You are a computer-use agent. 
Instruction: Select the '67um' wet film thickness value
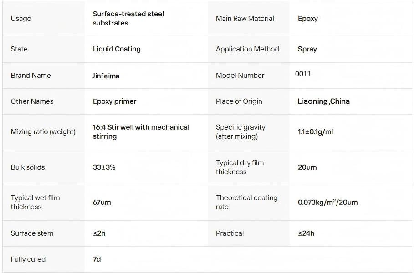tap(102, 202)
